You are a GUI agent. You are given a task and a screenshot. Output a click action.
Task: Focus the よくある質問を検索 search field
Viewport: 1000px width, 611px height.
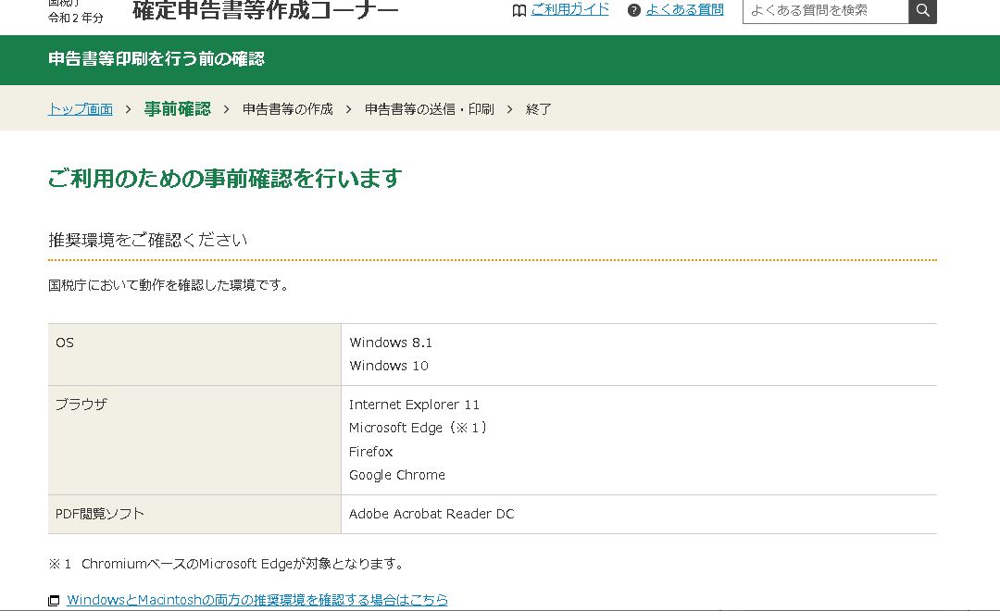tap(825, 10)
